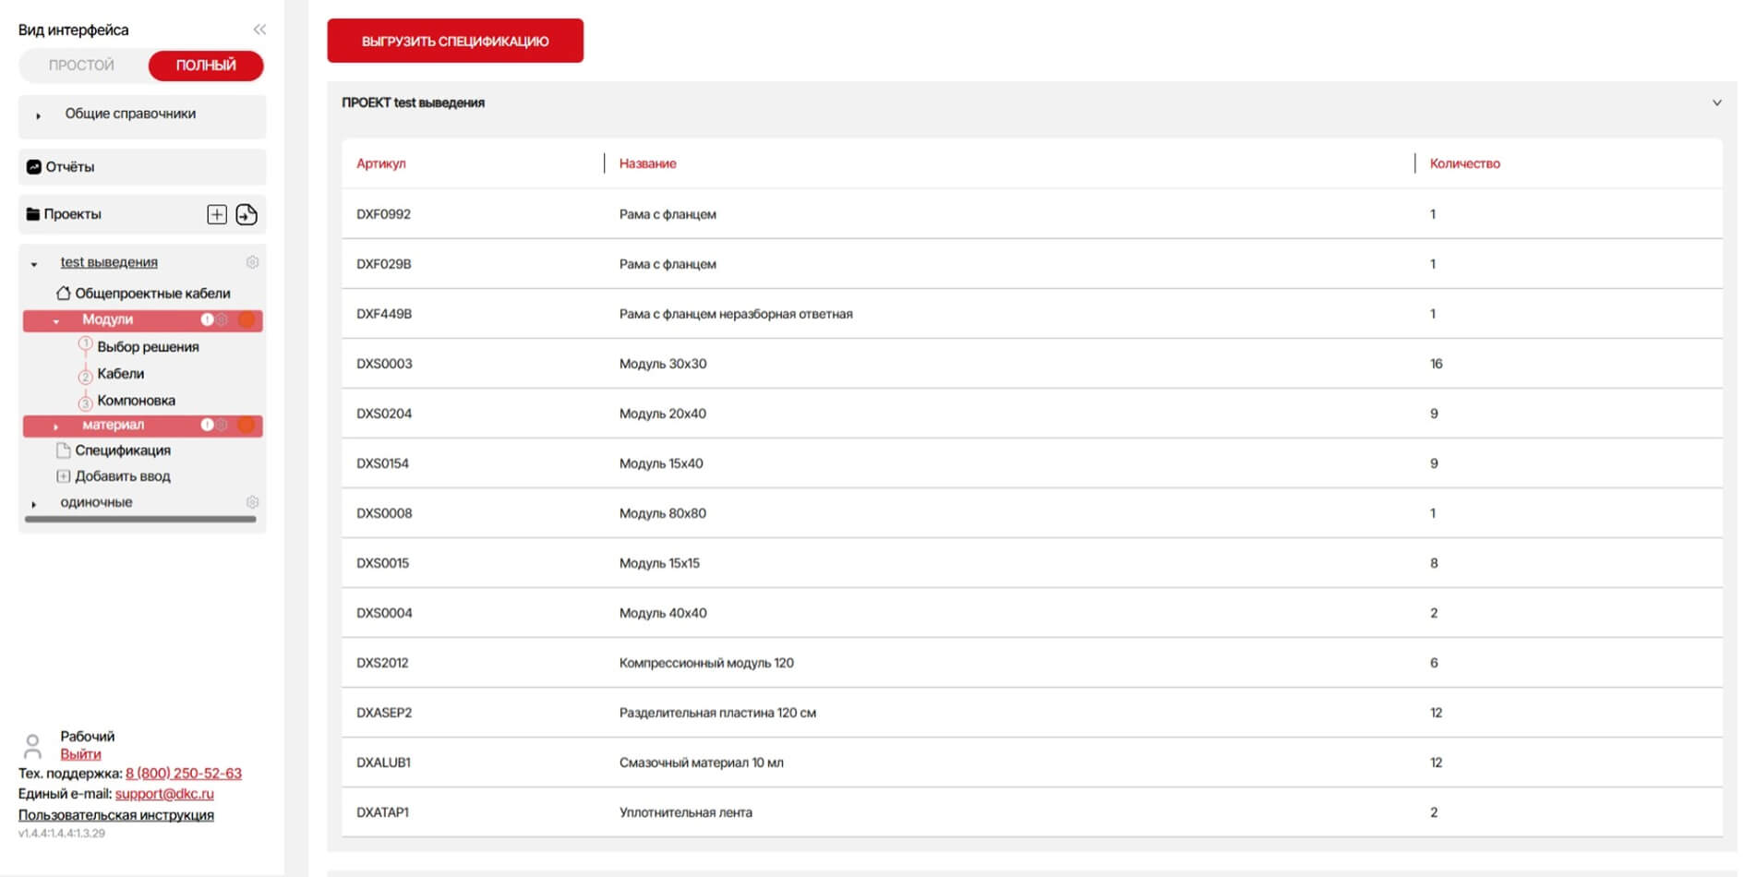Open Пользовательская инструкция link
Image resolution: width=1756 pixels, height=877 pixels.
point(116,815)
